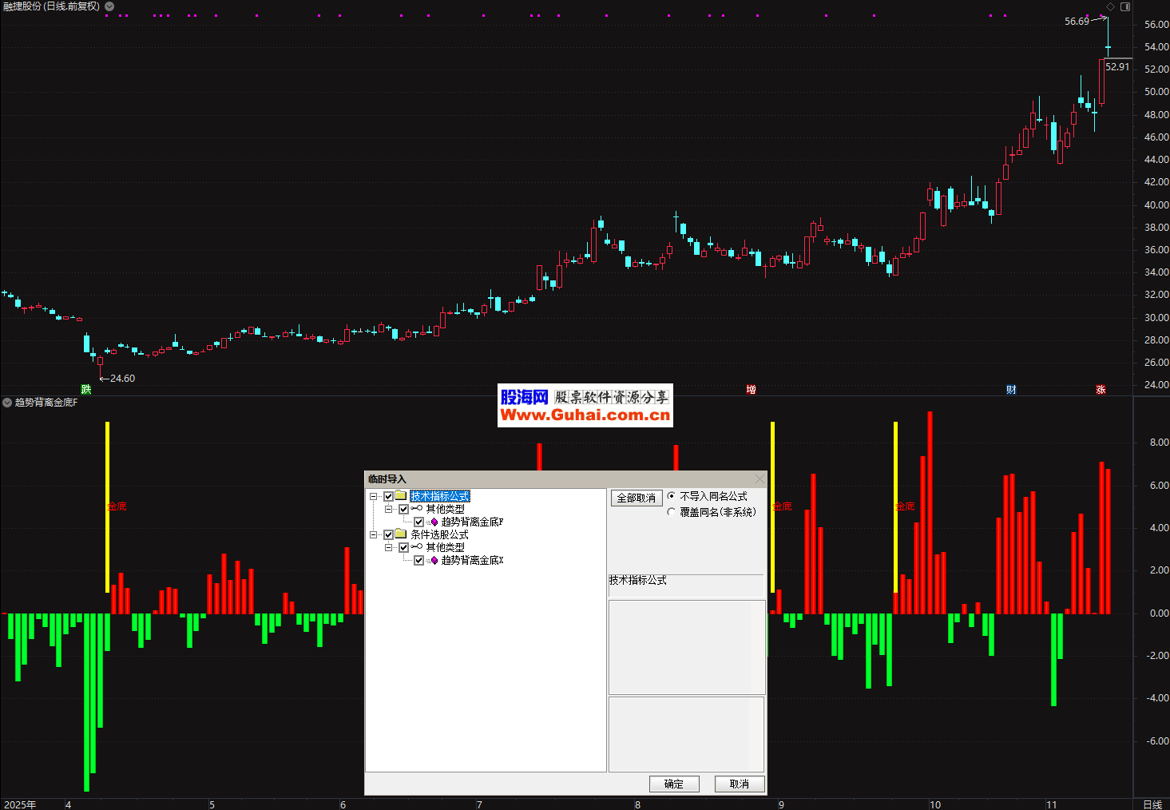Uncheck 其他类型 checkbox under 条件选股公式
This screenshot has height=810, width=1170.
click(403, 547)
